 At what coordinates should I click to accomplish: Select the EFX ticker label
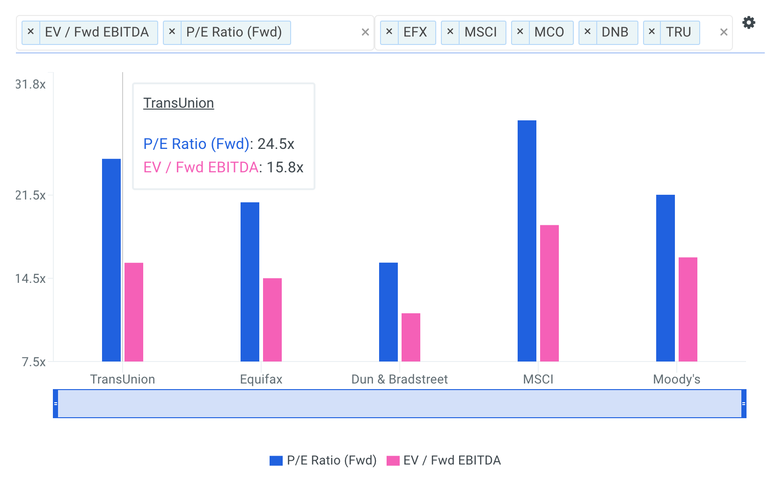pyautogui.click(x=415, y=32)
